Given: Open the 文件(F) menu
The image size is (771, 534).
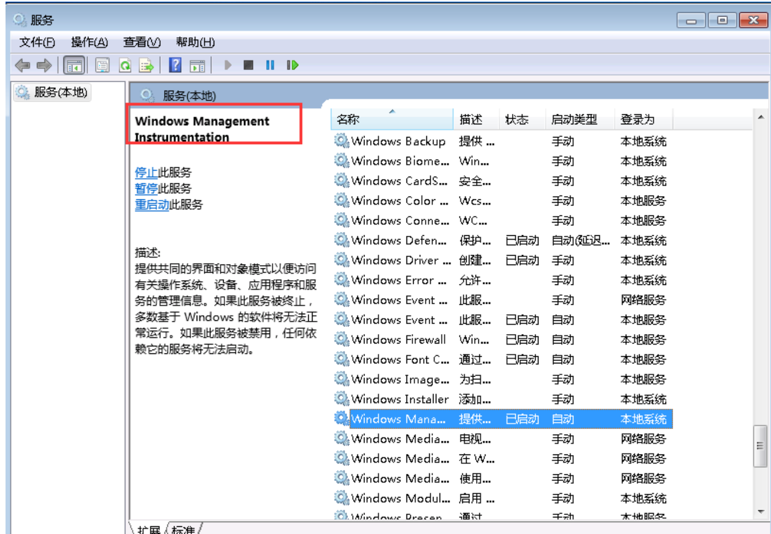Looking at the screenshot, I should [x=37, y=42].
